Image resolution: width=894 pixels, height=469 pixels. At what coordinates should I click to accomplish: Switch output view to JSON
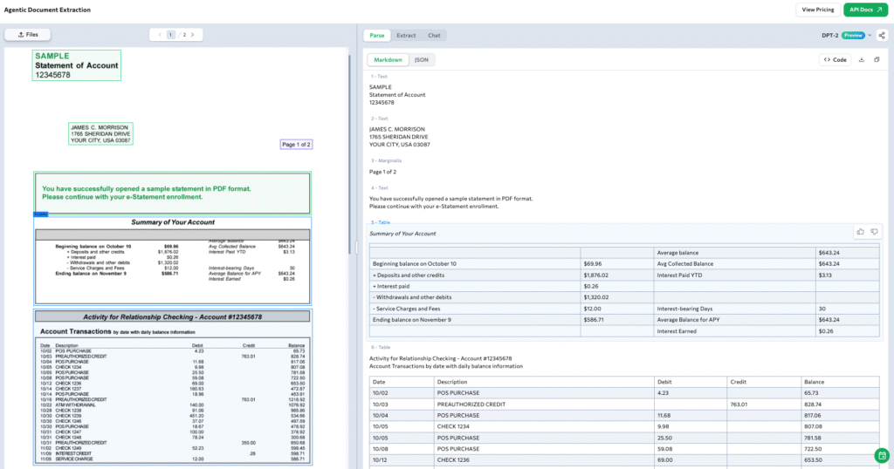point(421,60)
